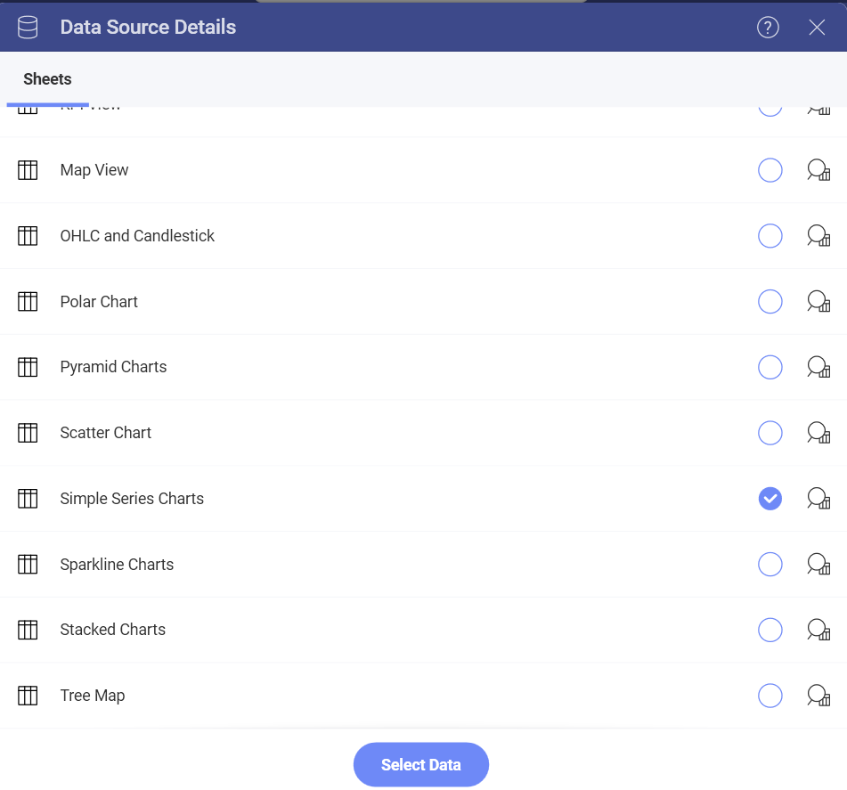Viewport: 847px width, 790px height.
Task: Preview data for Sparkline Charts sheet
Action: pyautogui.click(x=818, y=564)
